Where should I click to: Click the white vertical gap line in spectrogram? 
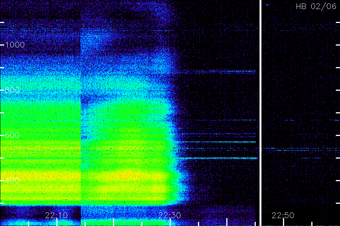[x=260, y=113]
